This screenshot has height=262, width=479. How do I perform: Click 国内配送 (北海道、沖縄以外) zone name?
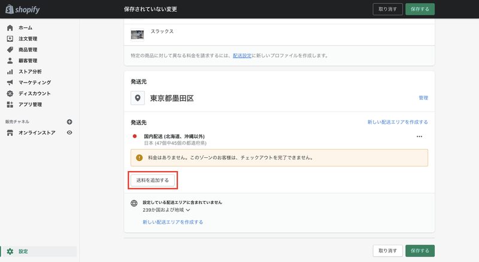click(174, 136)
